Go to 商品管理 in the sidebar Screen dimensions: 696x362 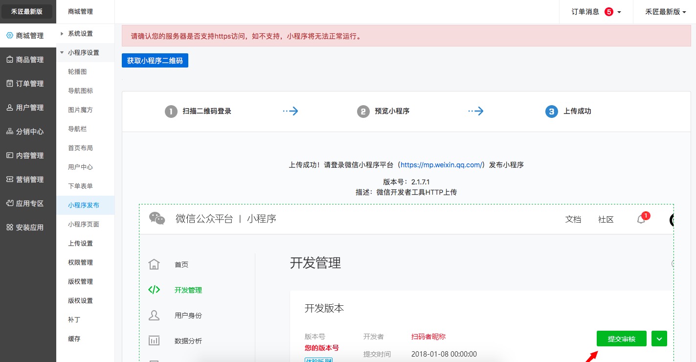pyautogui.click(x=28, y=60)
